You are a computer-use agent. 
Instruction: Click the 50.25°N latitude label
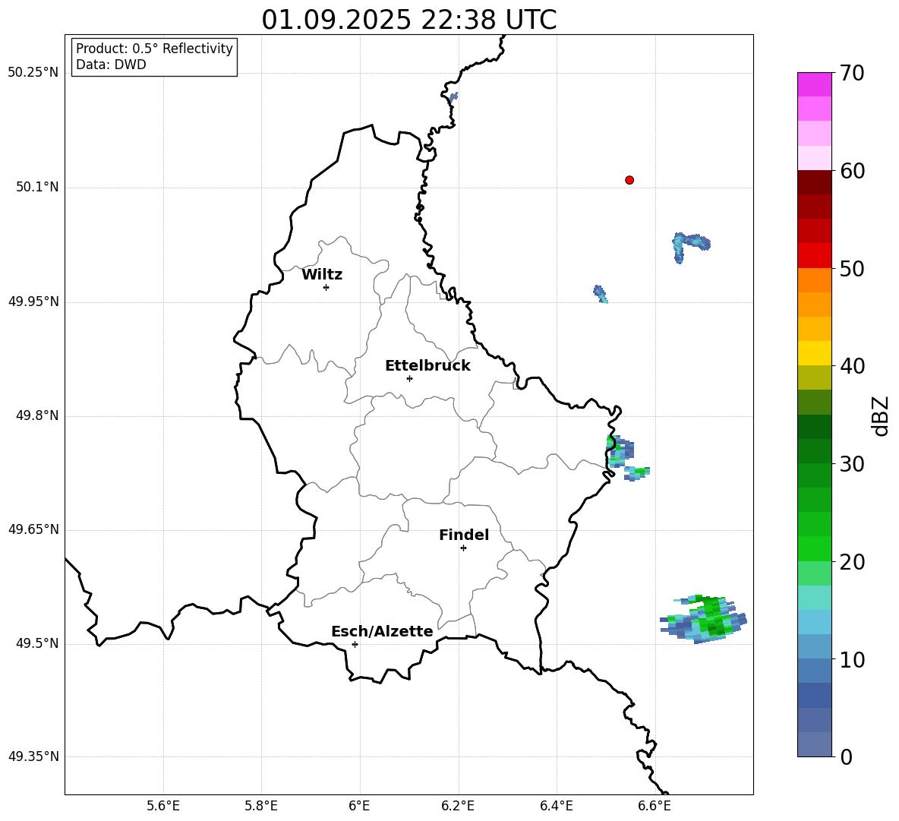click(x=33, y=73)
